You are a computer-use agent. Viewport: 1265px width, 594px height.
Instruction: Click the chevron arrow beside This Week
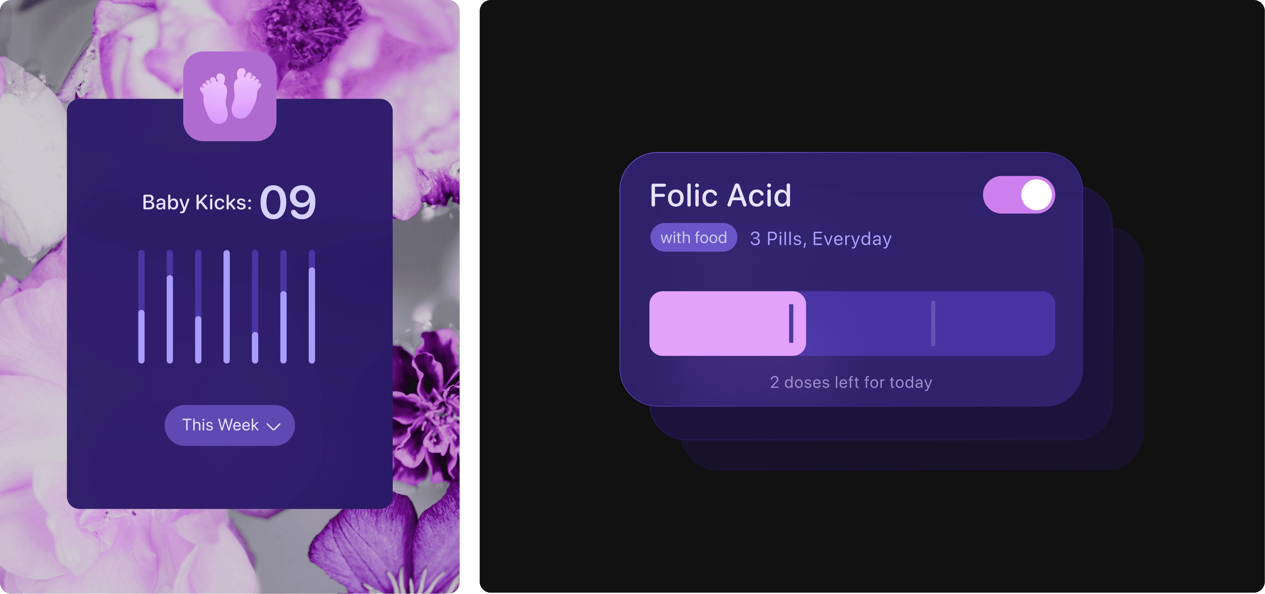point(273,426)
